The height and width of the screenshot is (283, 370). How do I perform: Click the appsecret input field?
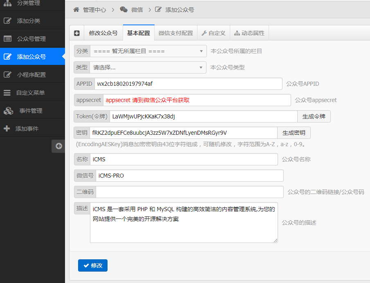coord(197,100)
